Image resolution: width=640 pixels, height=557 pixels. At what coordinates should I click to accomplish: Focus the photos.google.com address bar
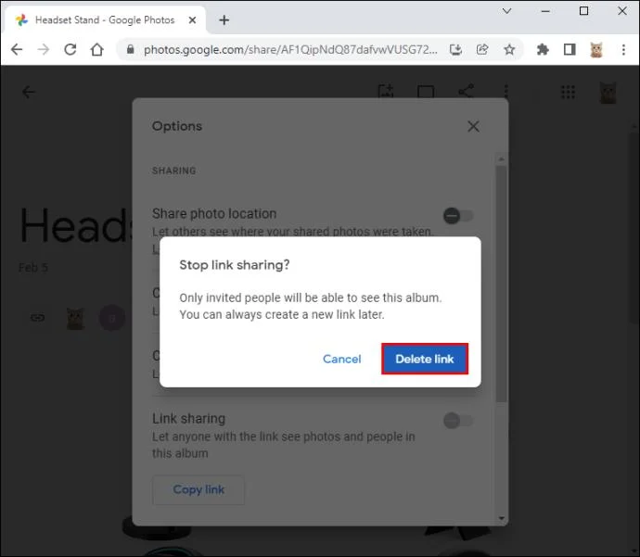pos(290,50)
